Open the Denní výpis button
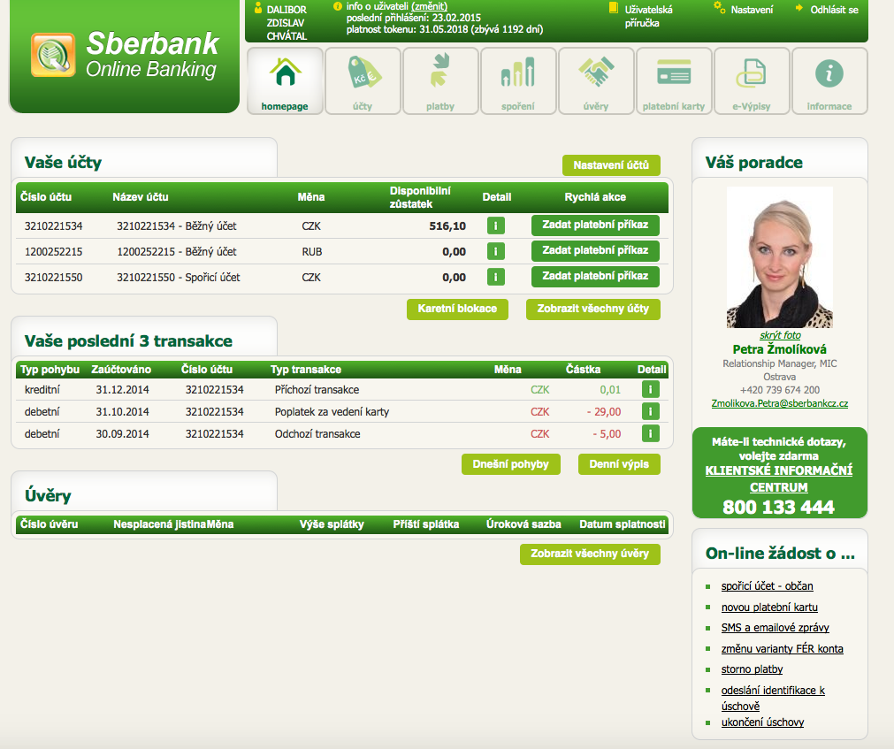The image size is (894, 749). (x=619, y=464)
